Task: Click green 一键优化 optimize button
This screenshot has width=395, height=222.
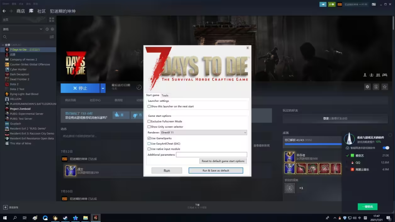Action: pyautogui.click(x=368, y=207)
